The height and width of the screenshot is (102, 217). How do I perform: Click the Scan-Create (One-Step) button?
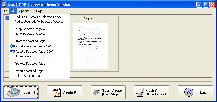[108, 92]
